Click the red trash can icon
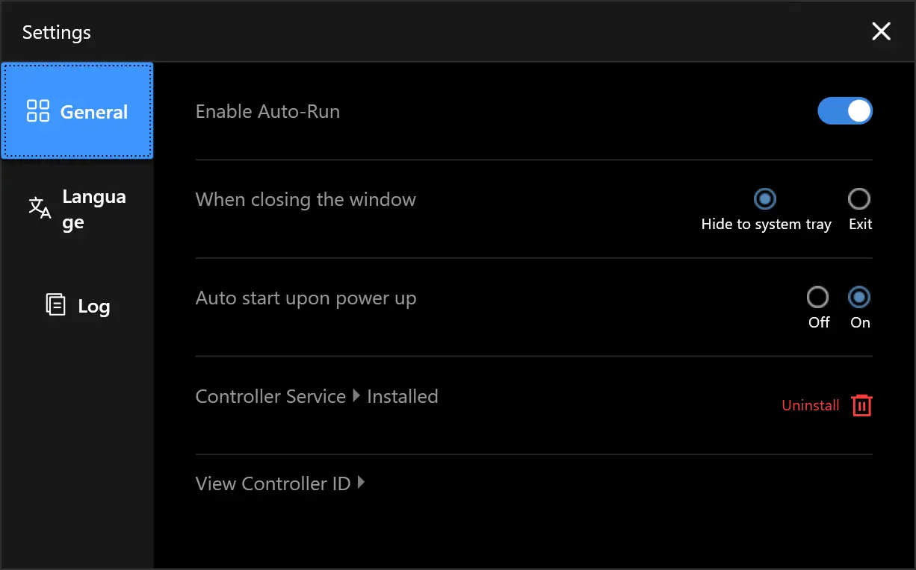Screen dimensions: 916x570 861,405
